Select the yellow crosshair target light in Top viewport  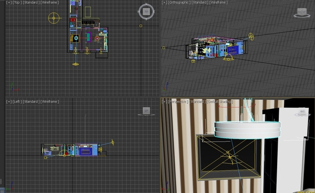54,18
